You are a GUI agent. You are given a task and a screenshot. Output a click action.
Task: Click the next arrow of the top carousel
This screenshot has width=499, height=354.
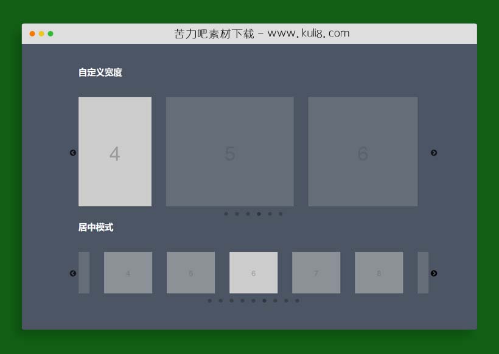(434, 153)
